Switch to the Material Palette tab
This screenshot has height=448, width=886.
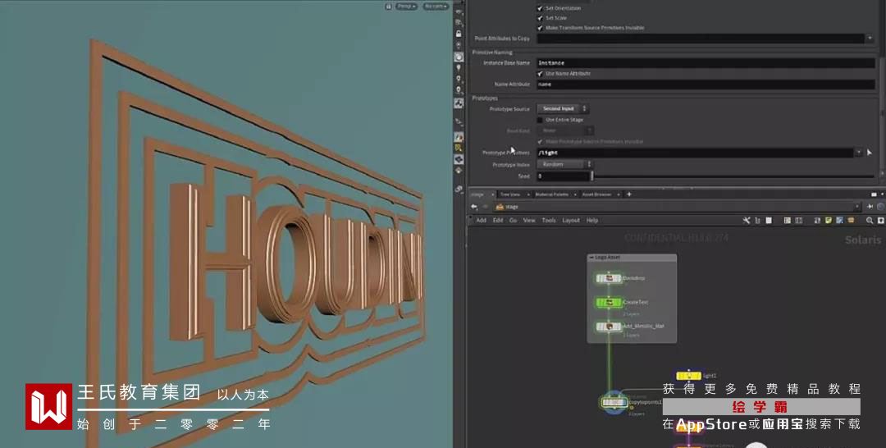(552, 194)
